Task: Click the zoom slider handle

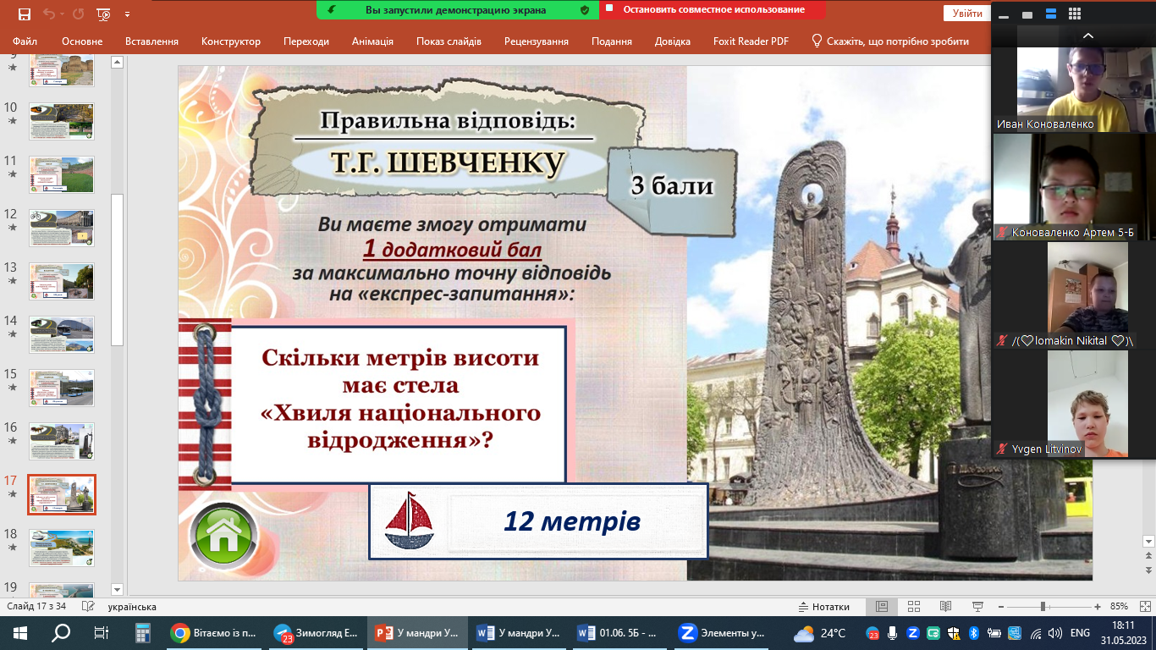Action: pos(1043,607)
